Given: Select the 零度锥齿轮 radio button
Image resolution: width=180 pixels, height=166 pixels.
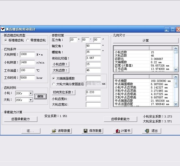Looking at the screenshot, I should [x=27, y=40].
